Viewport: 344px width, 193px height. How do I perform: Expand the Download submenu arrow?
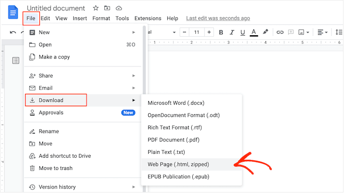click(x=134, y=100)
